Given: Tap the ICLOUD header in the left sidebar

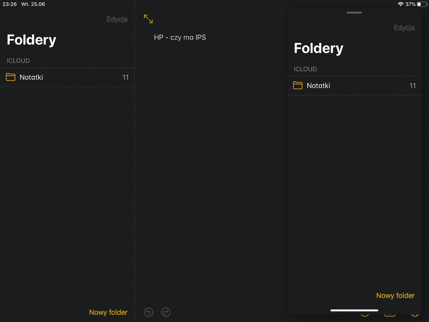Looking at the screenshot, I should (18, 61).
